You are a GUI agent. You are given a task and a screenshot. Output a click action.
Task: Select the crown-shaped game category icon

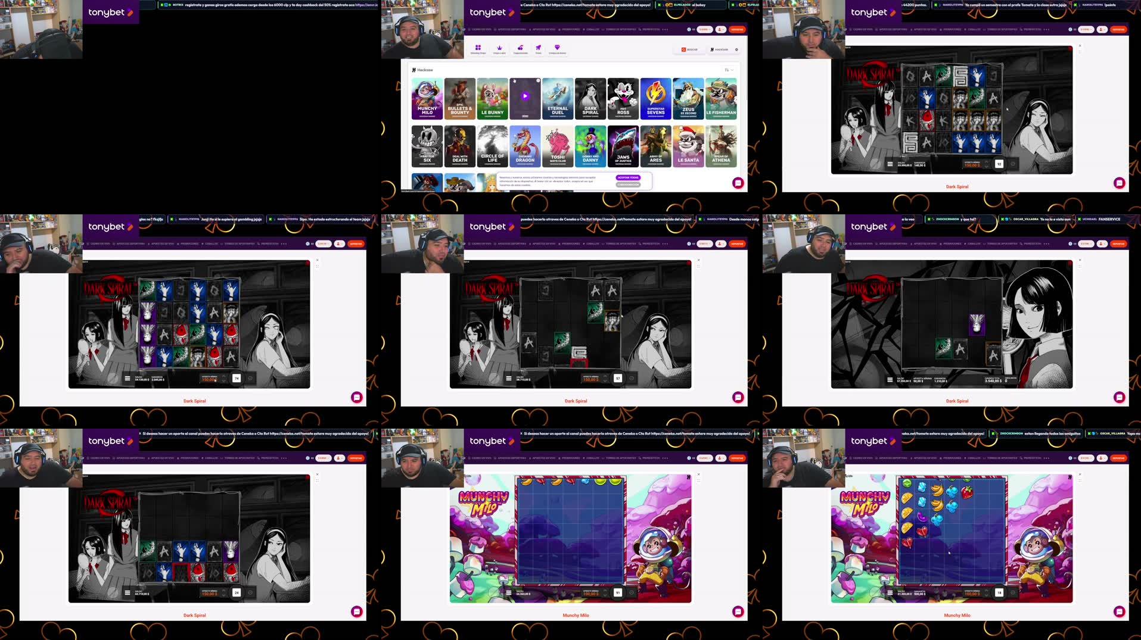(x=499, y=47)
